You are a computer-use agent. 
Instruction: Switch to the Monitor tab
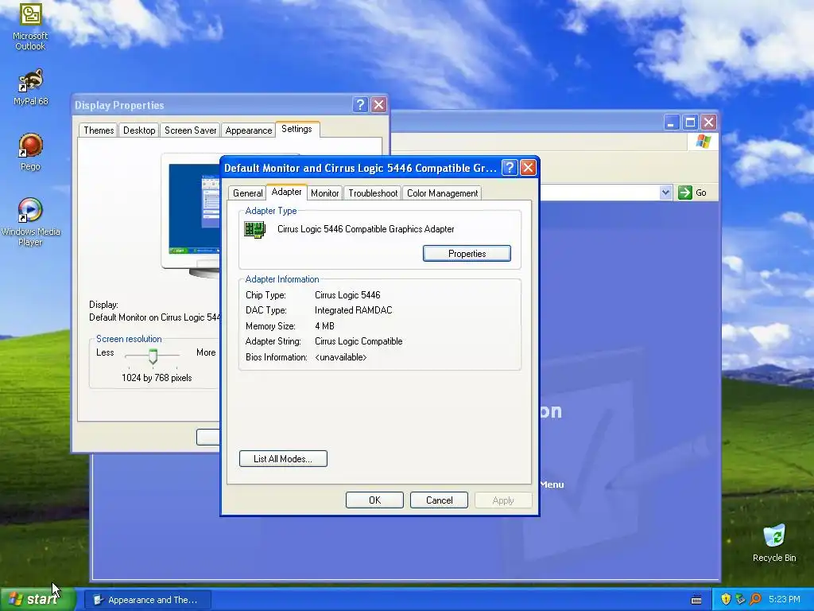324,193
